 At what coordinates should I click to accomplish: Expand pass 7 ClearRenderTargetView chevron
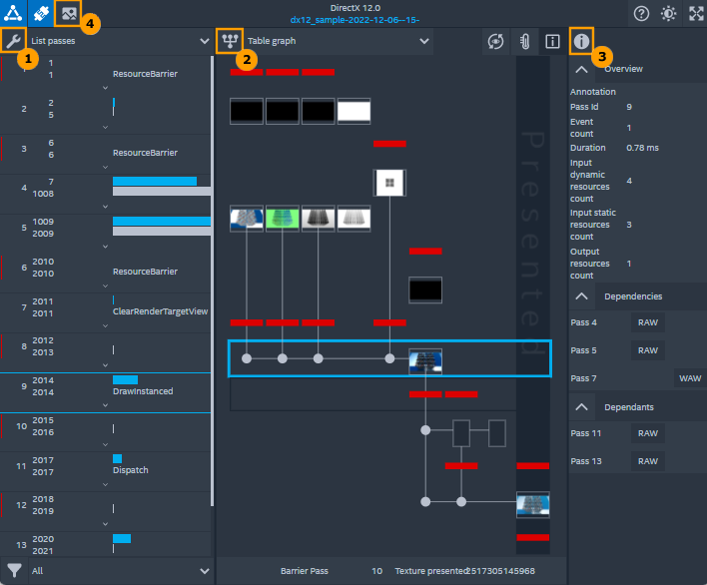105,325
